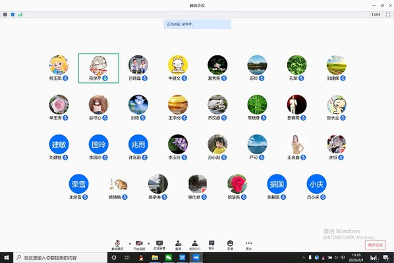
Task: Select the highlighted speaking participant tile
Action: tap(99, 68)
